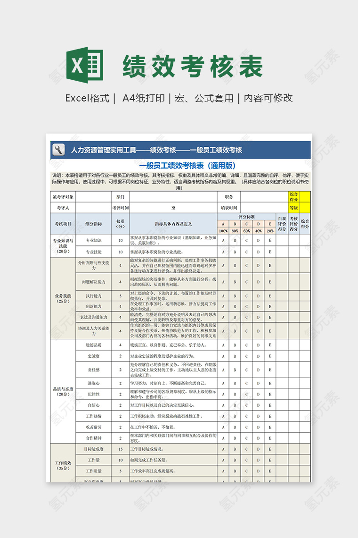Select the 被考评对象 label cell
Viewport: 358px width, 538px height.
[x=63, y=197]
